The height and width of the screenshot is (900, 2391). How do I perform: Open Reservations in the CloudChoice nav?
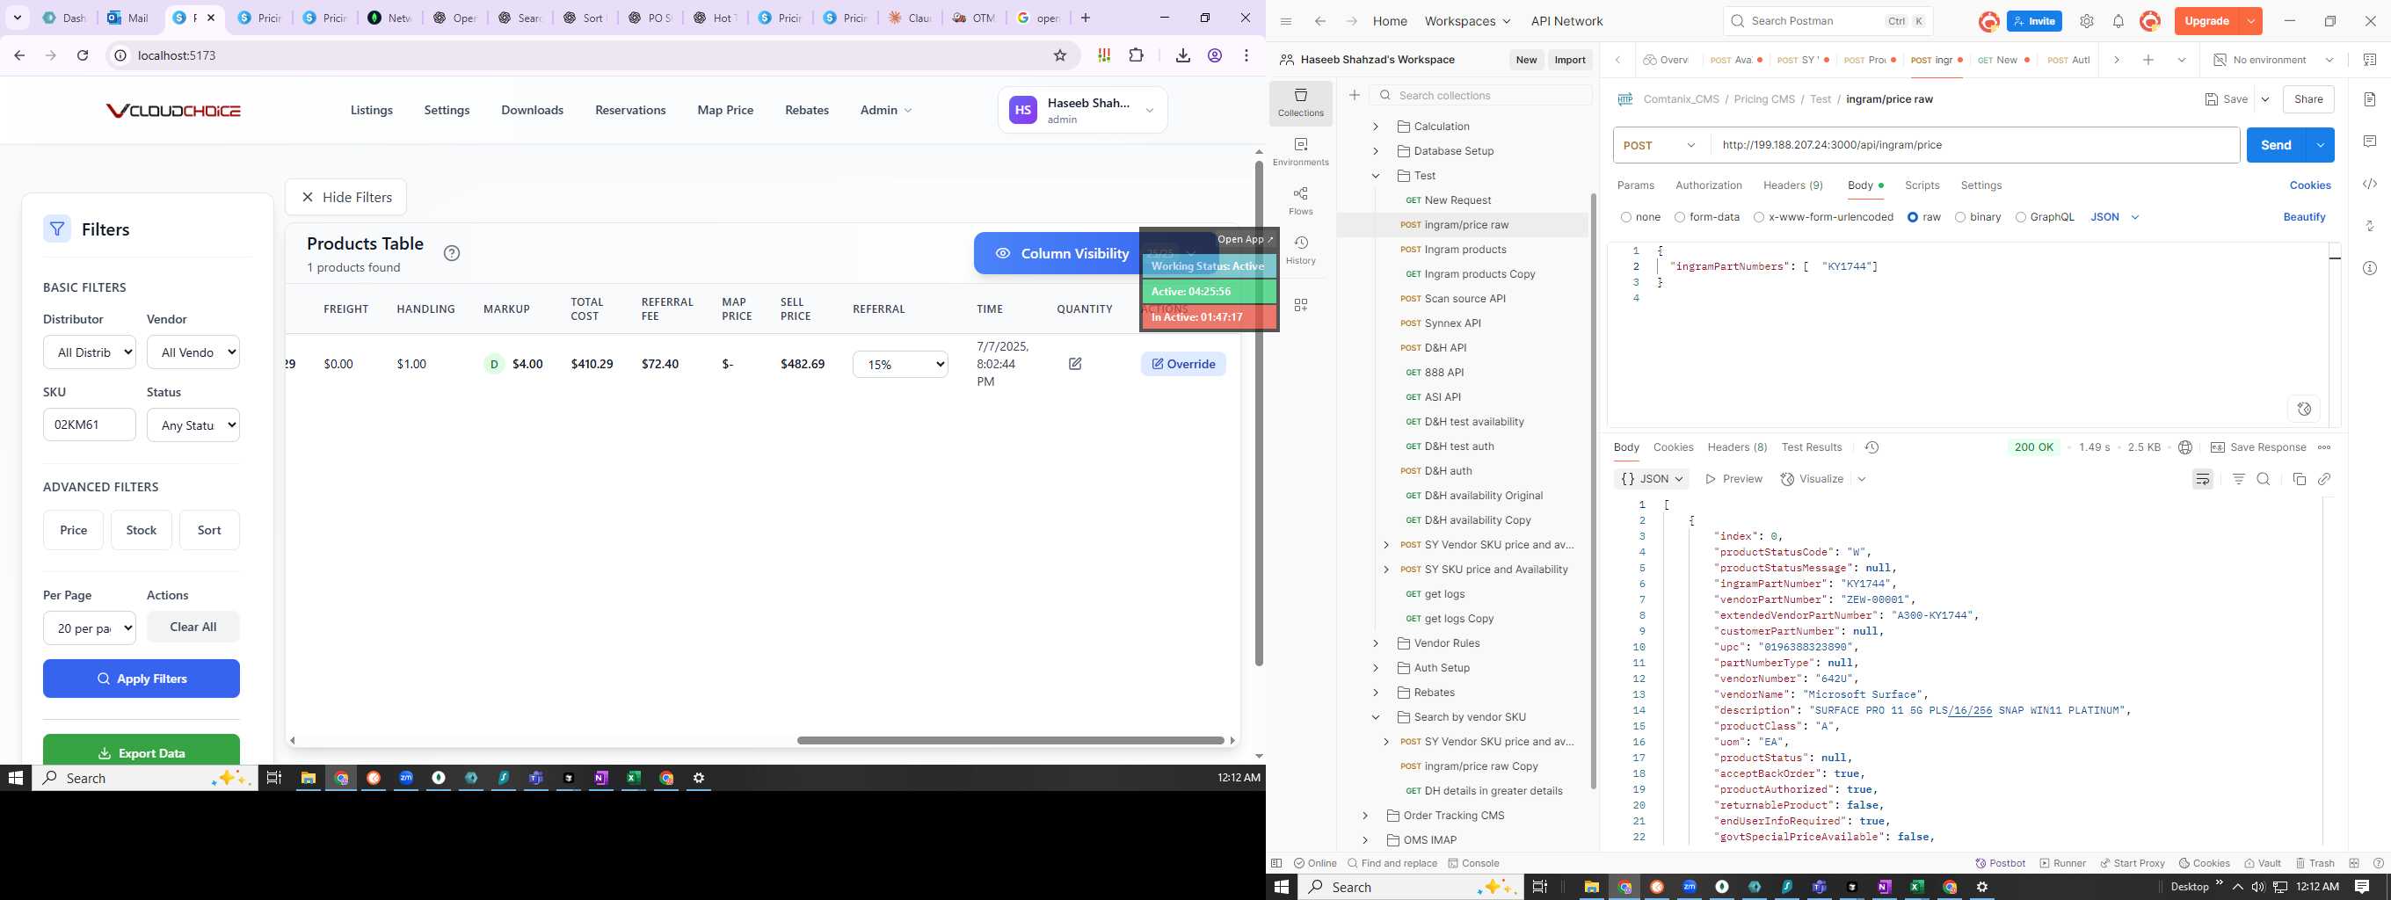pos(630,110)
